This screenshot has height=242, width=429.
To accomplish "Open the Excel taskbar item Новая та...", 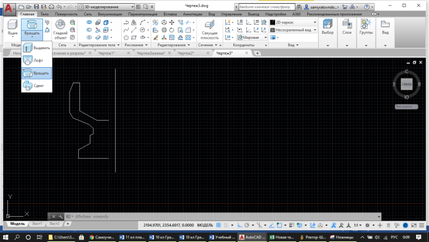I will click(282, 237).
